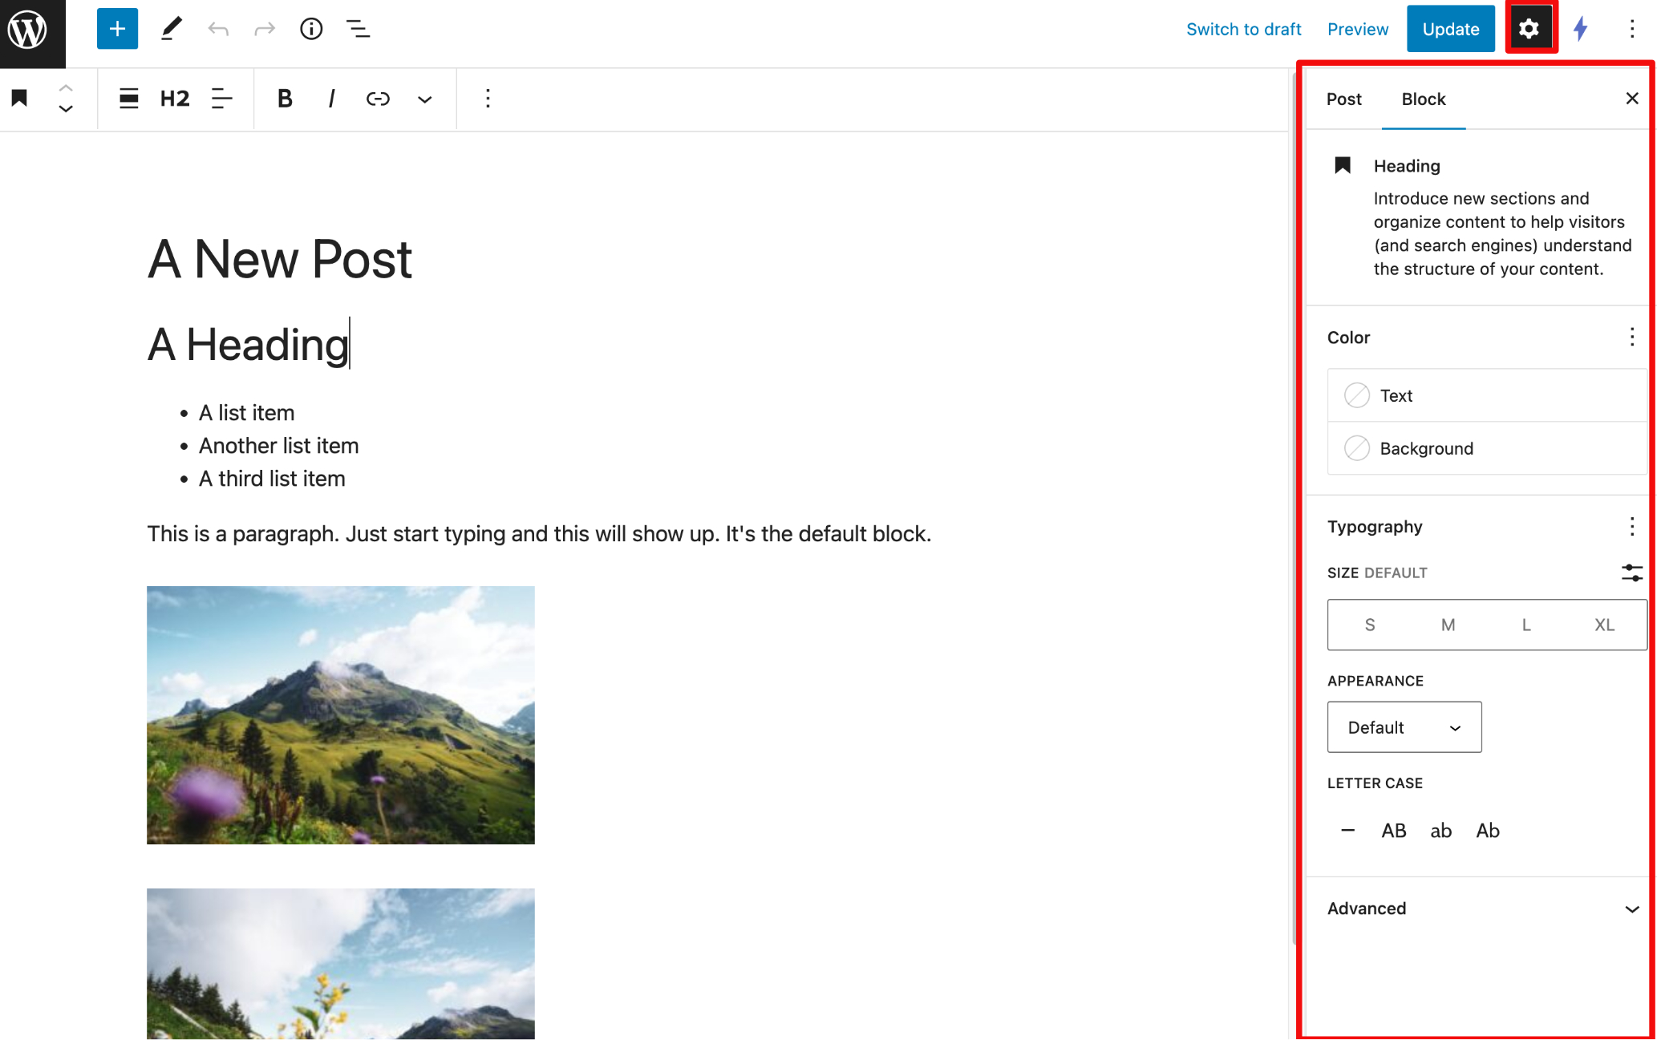Click Another list item text
The height and width of the screenshot is (1040, 1657).
tap(278, 446)
